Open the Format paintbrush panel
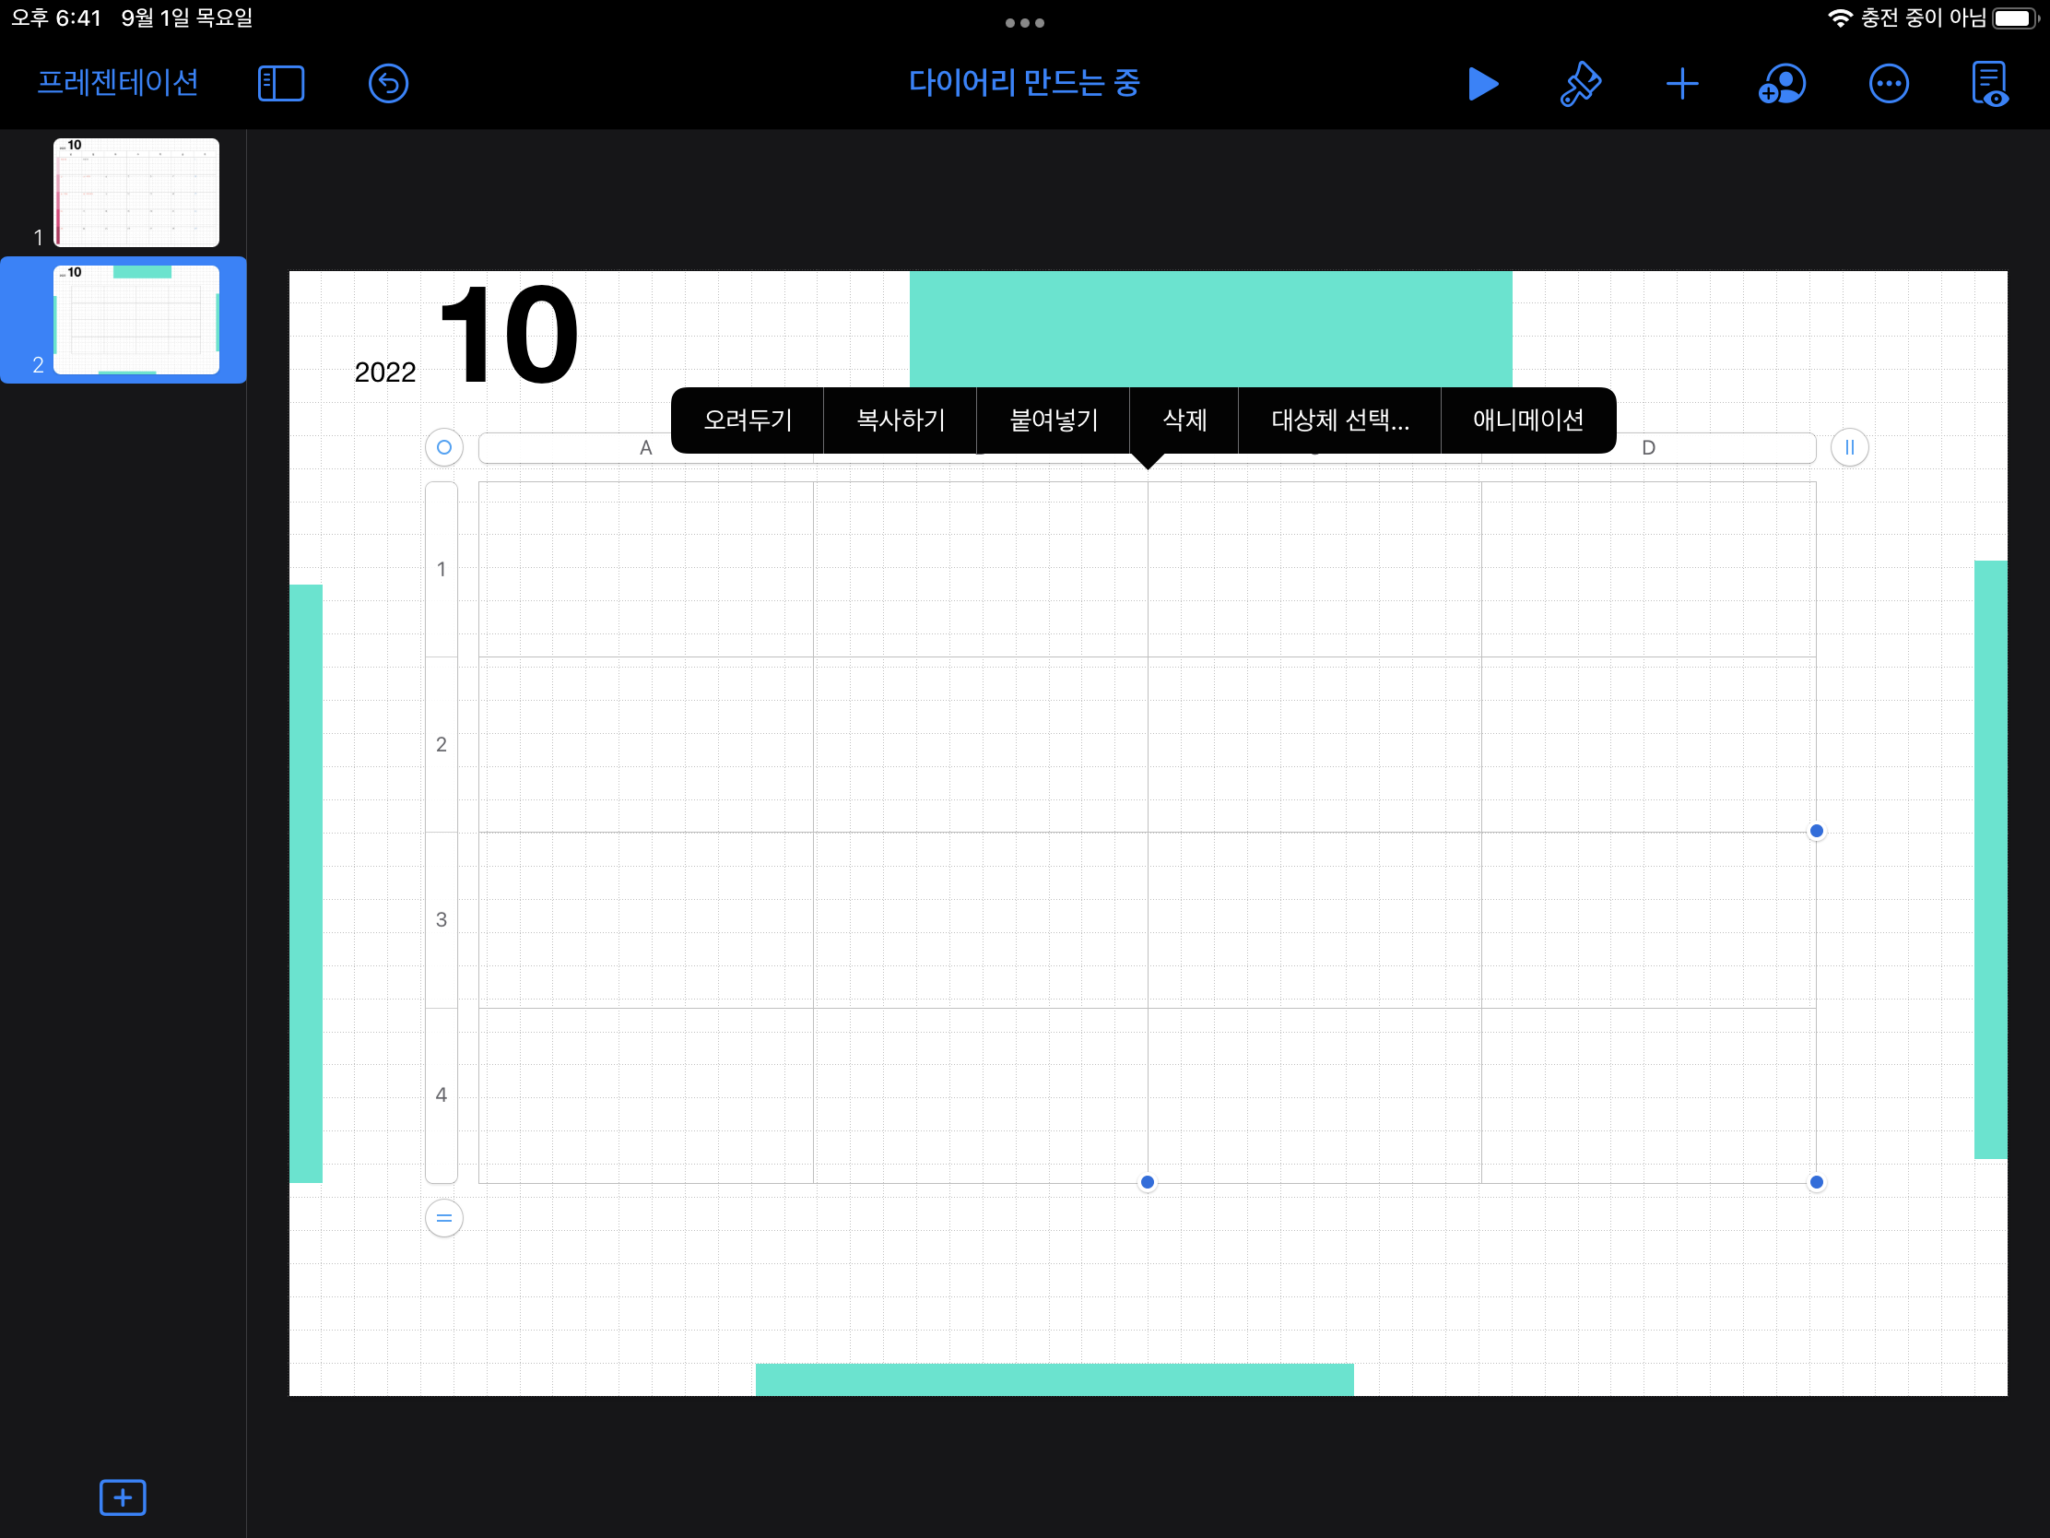The image size is (2050, 1538). coord(1581,83)
